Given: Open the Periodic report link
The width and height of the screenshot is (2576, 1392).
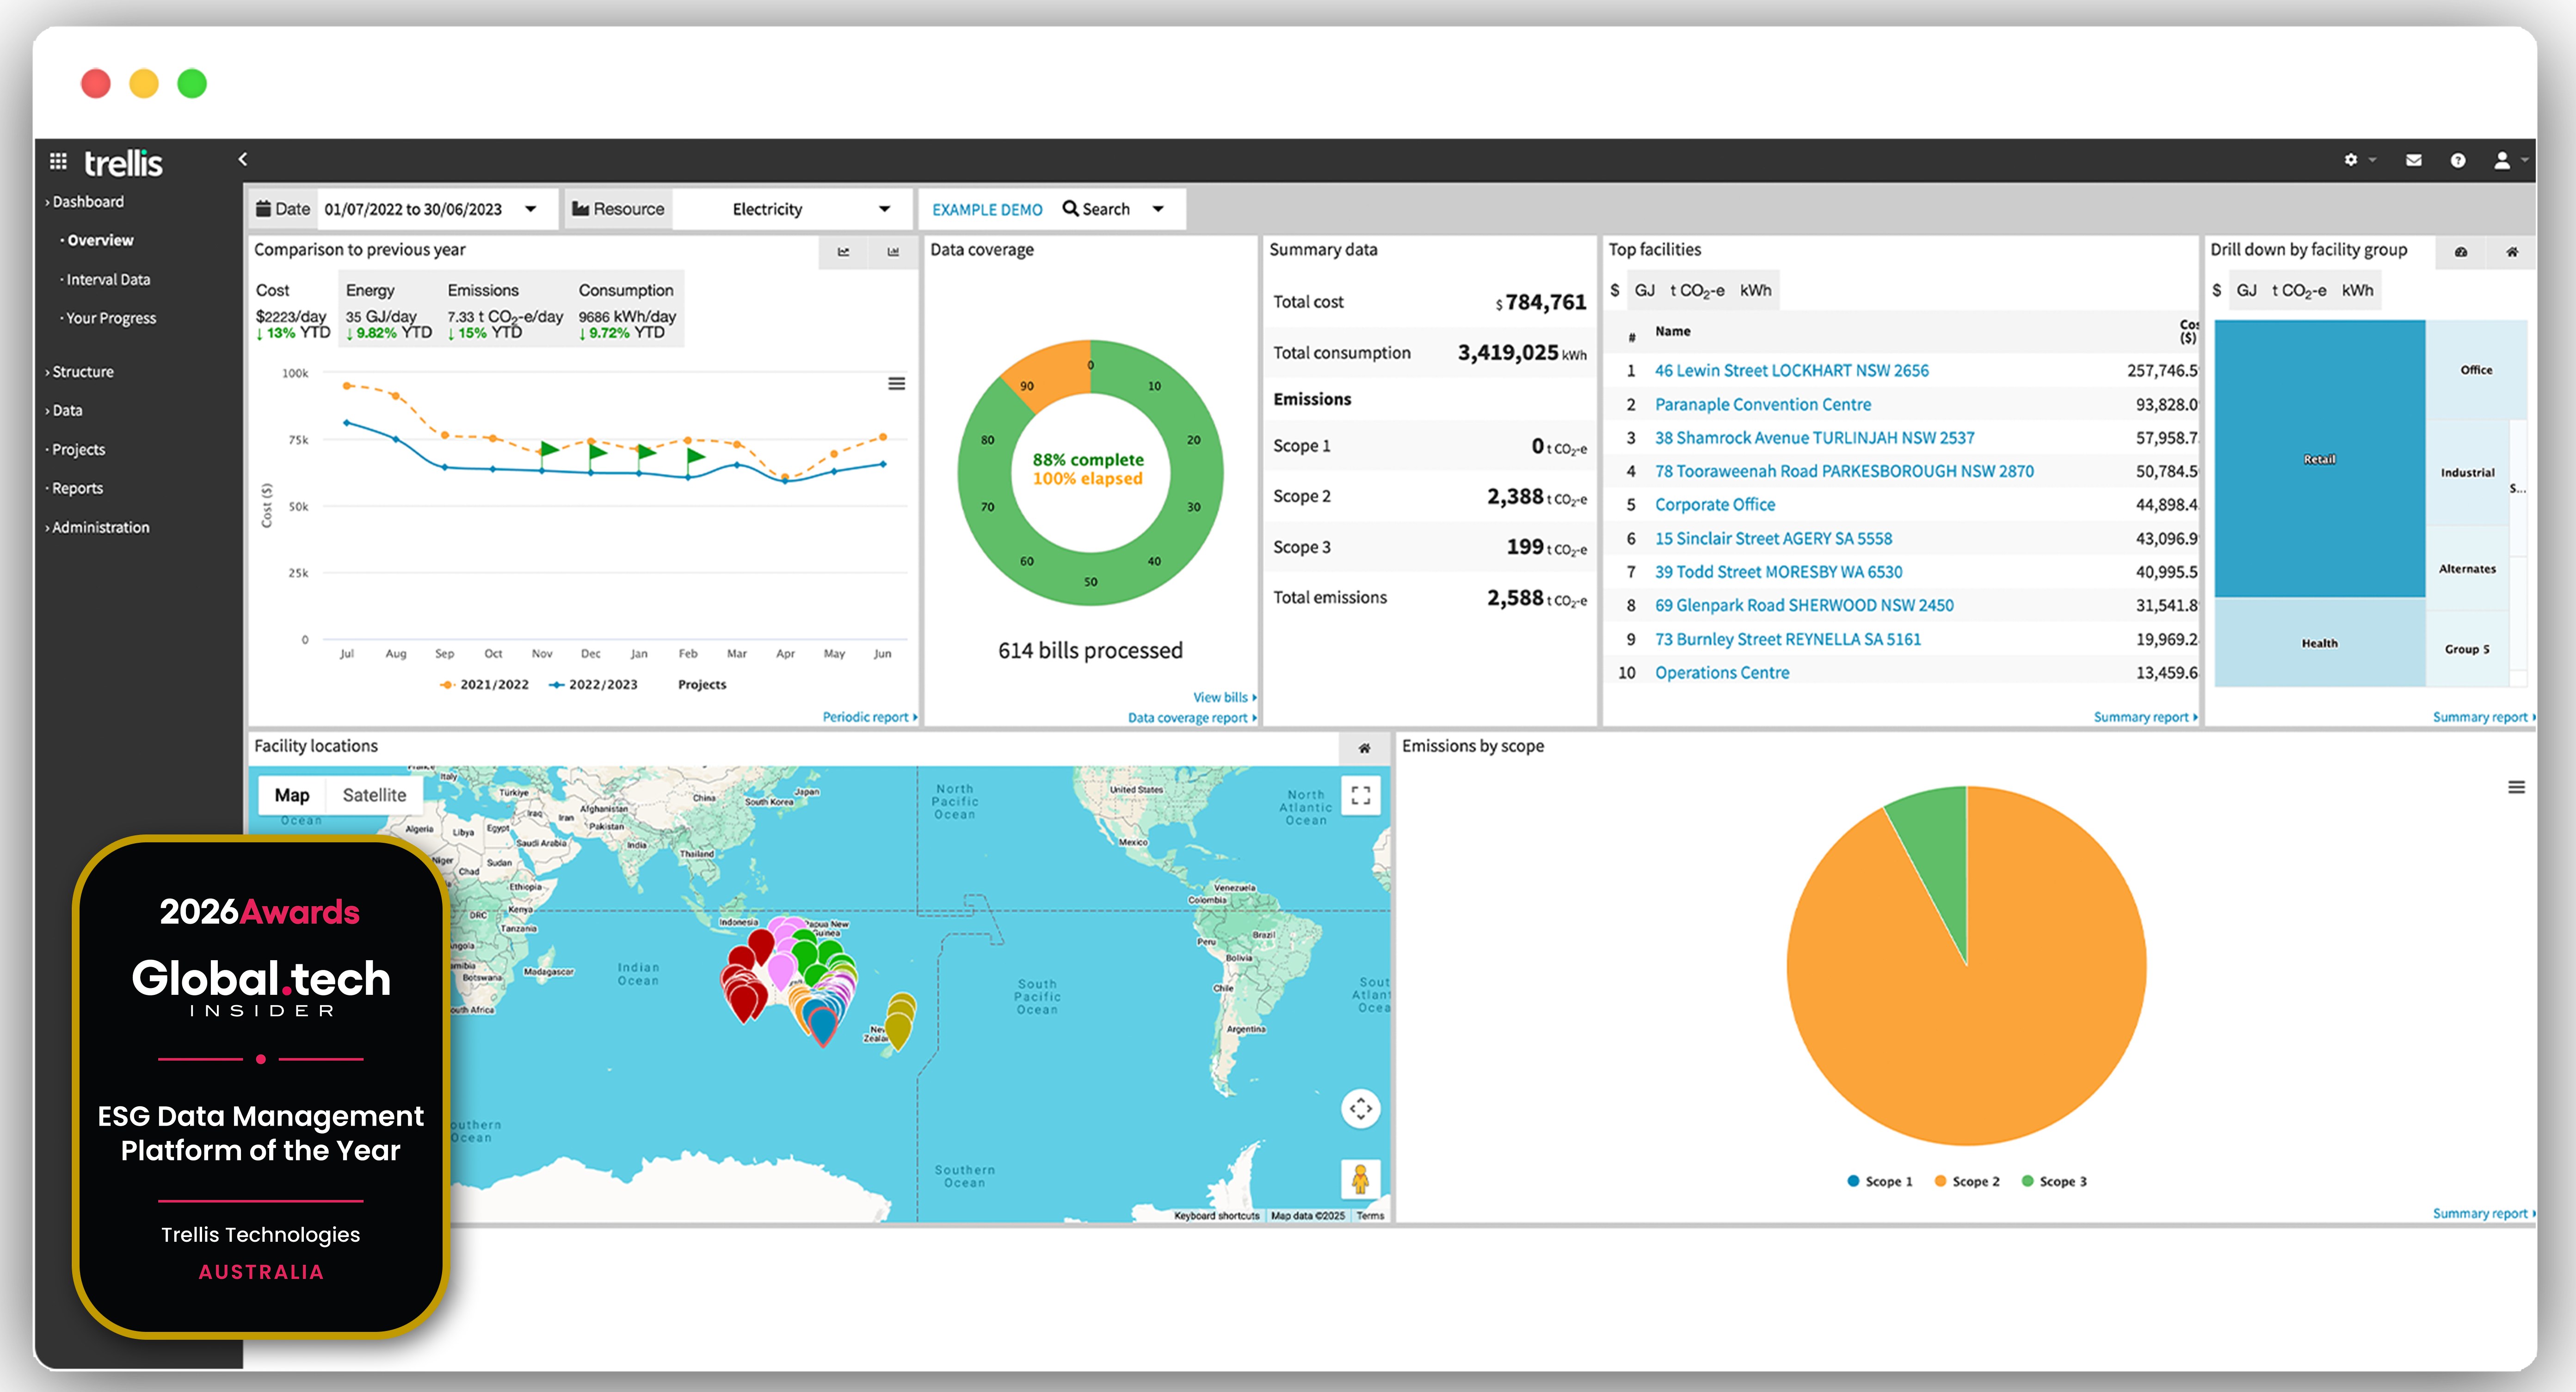Looking at the screenshot, I should click(x=869, y=717).
